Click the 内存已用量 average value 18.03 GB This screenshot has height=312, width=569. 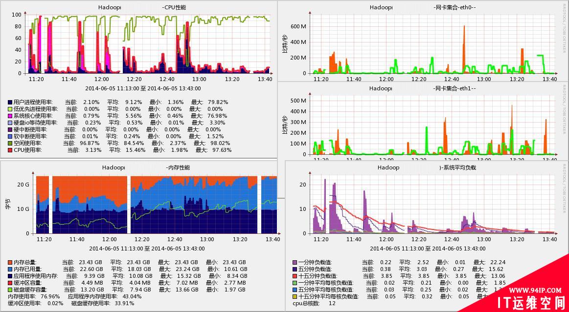click(139, 269)
